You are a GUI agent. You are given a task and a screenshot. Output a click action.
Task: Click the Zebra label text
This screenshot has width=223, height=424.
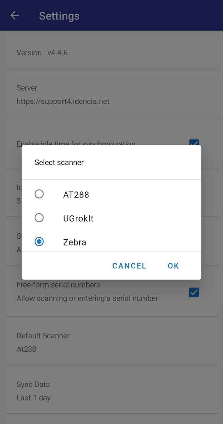click(x=75, y=242)
